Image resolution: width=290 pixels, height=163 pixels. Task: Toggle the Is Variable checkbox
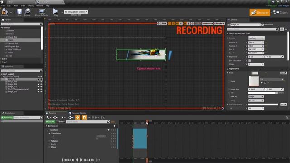point(263,24)
